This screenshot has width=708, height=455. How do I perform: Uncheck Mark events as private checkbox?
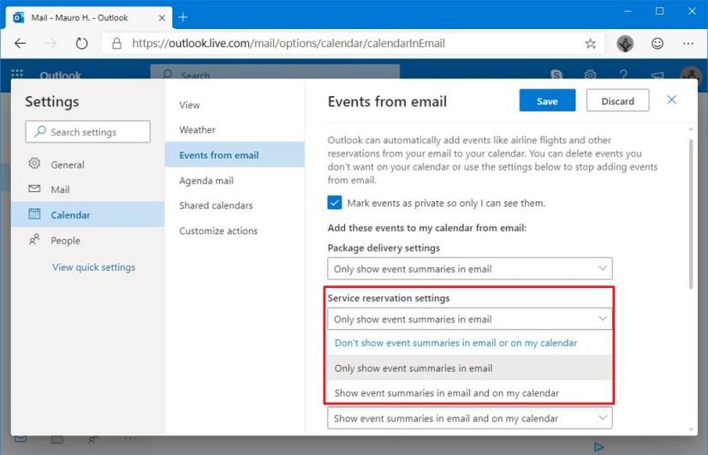pos(335,202)
